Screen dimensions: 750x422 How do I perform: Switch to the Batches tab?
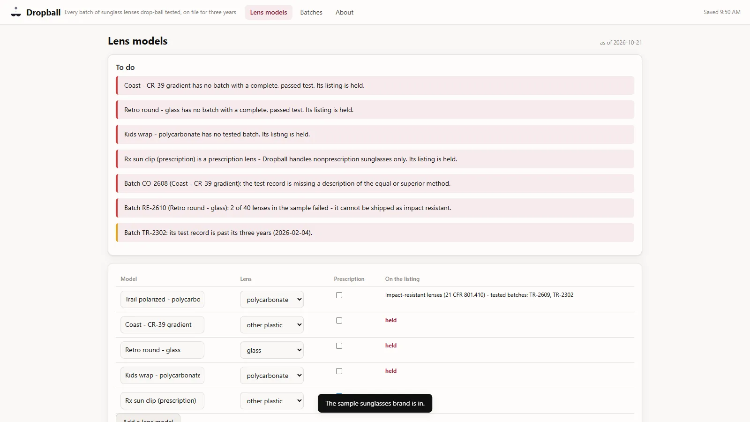(x=311, y=12)
